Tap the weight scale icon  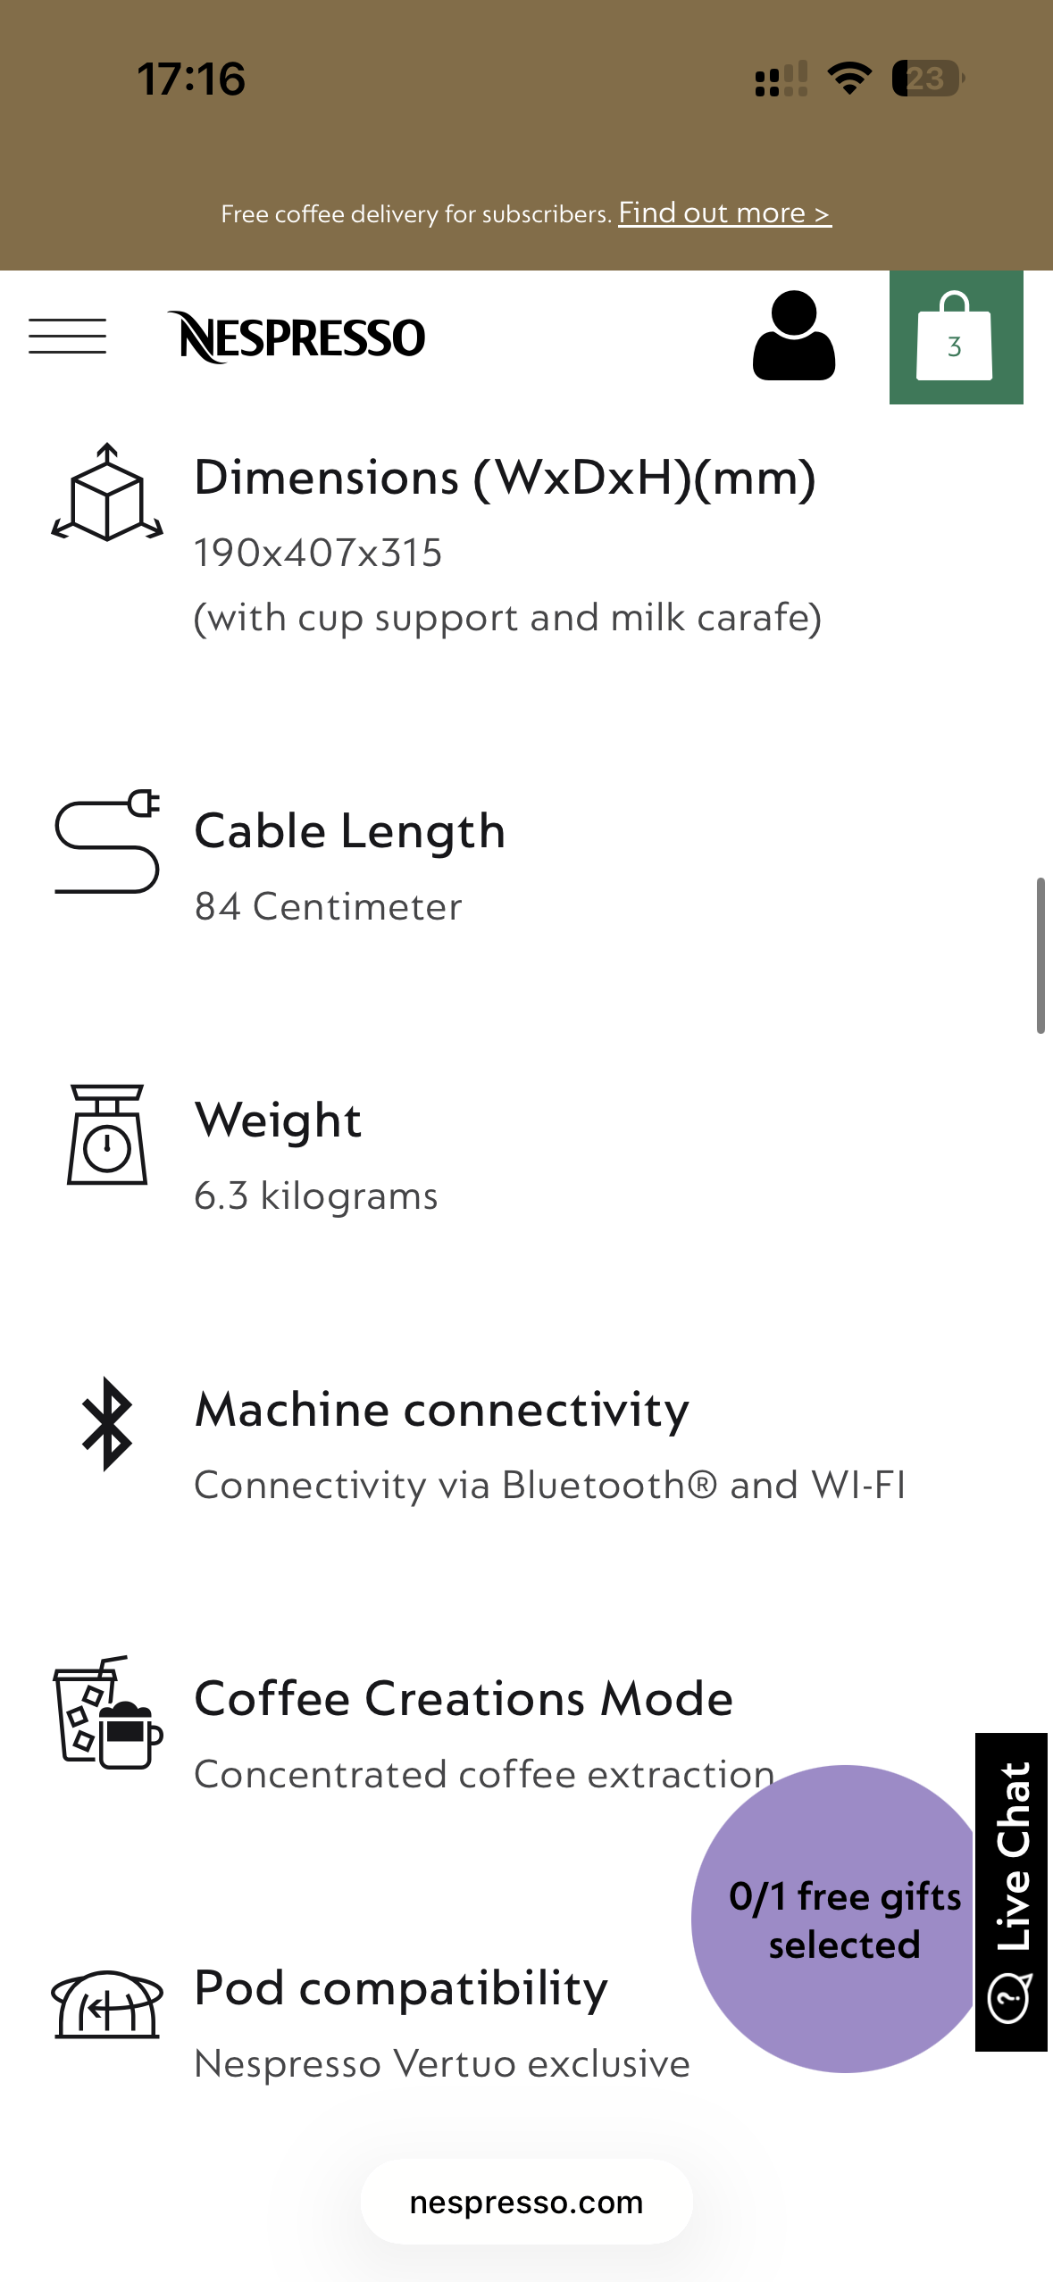click(x=107, y=1134)
